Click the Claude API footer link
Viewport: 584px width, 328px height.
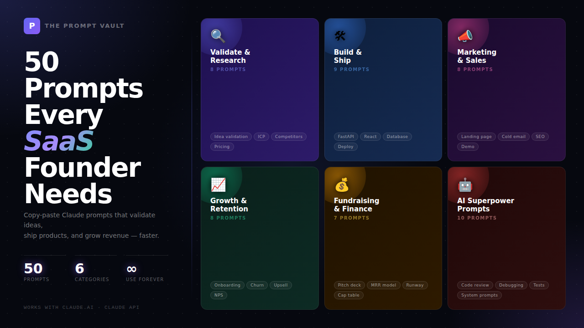click(122, 307)
